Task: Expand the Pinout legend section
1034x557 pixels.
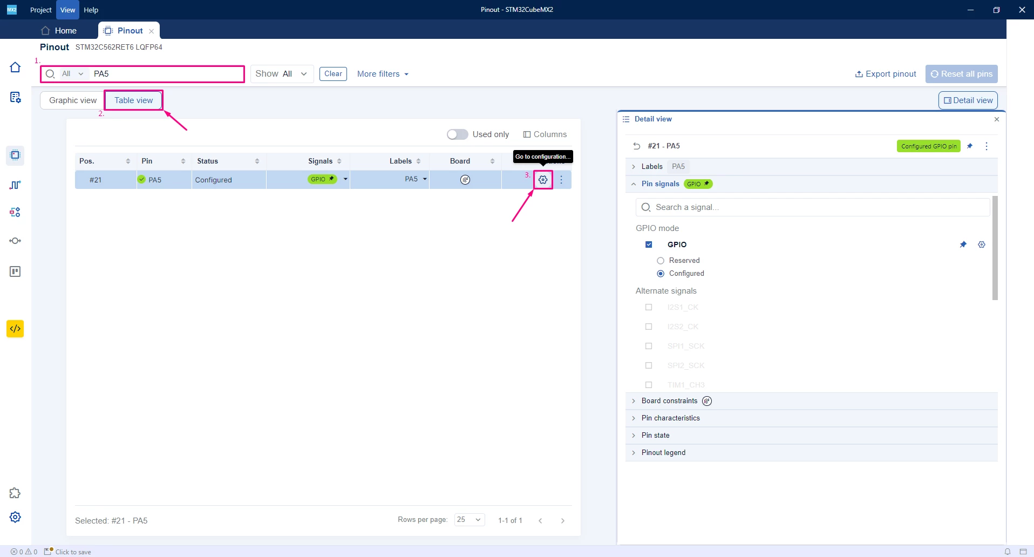Action: point(634,453)
